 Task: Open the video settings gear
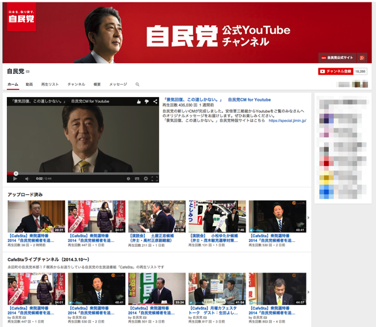click(x=145, y=179)
